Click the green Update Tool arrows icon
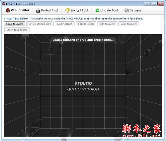The height and width of the screenshot is (141, 166). click(97, 10)
